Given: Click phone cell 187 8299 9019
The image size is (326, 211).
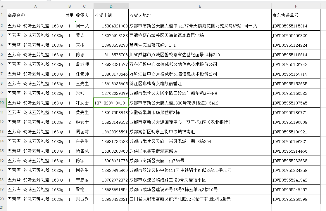Looking at the screenshot, I should click(111, 103).
